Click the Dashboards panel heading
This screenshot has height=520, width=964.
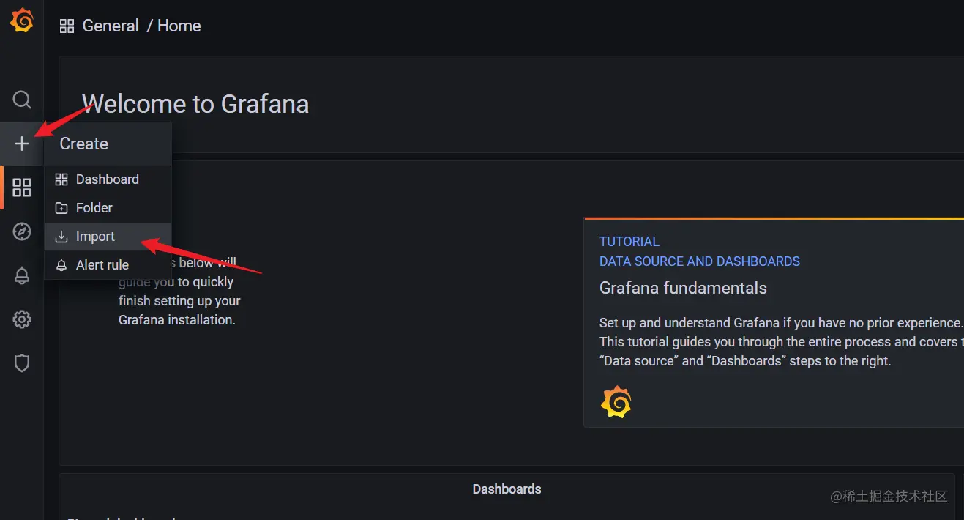tap(507, 489)
